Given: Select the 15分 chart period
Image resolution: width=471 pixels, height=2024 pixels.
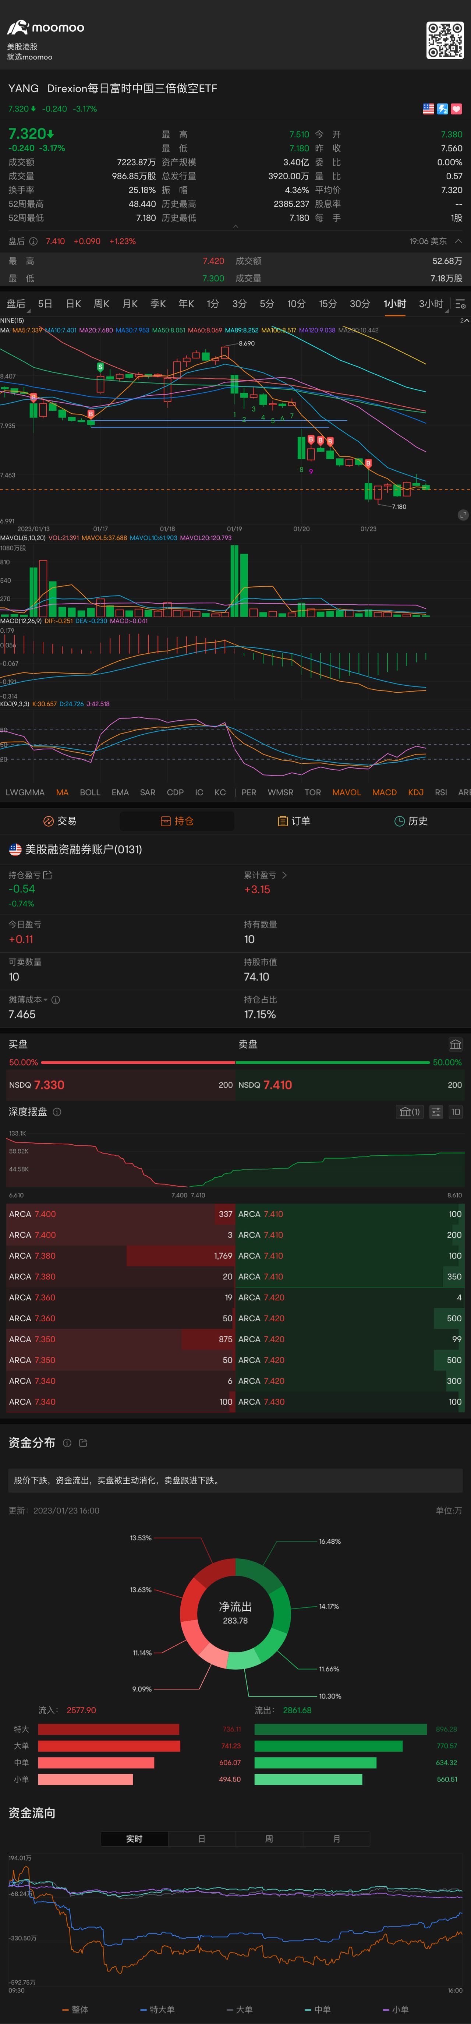Looking at the screenshot, I should pyautogui.click(x=328, y=304).
